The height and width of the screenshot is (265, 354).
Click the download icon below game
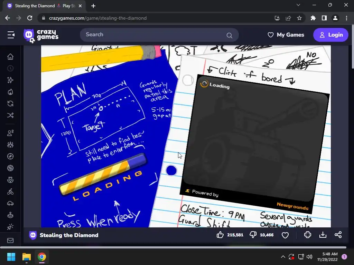[323, 235]
